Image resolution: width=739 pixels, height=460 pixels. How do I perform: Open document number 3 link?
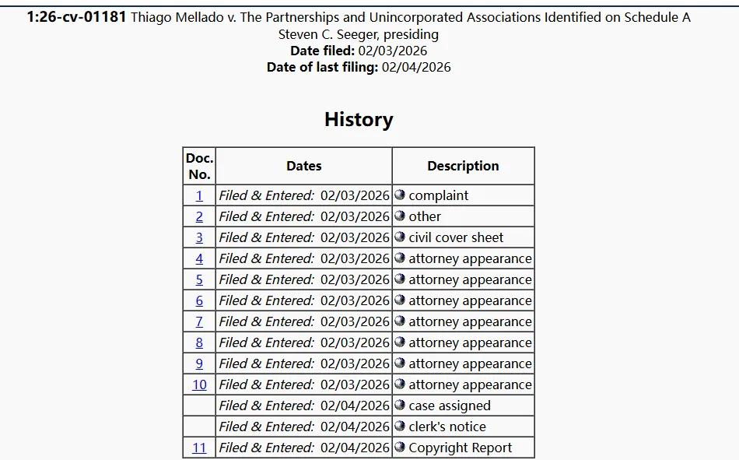tap(199, 237)
